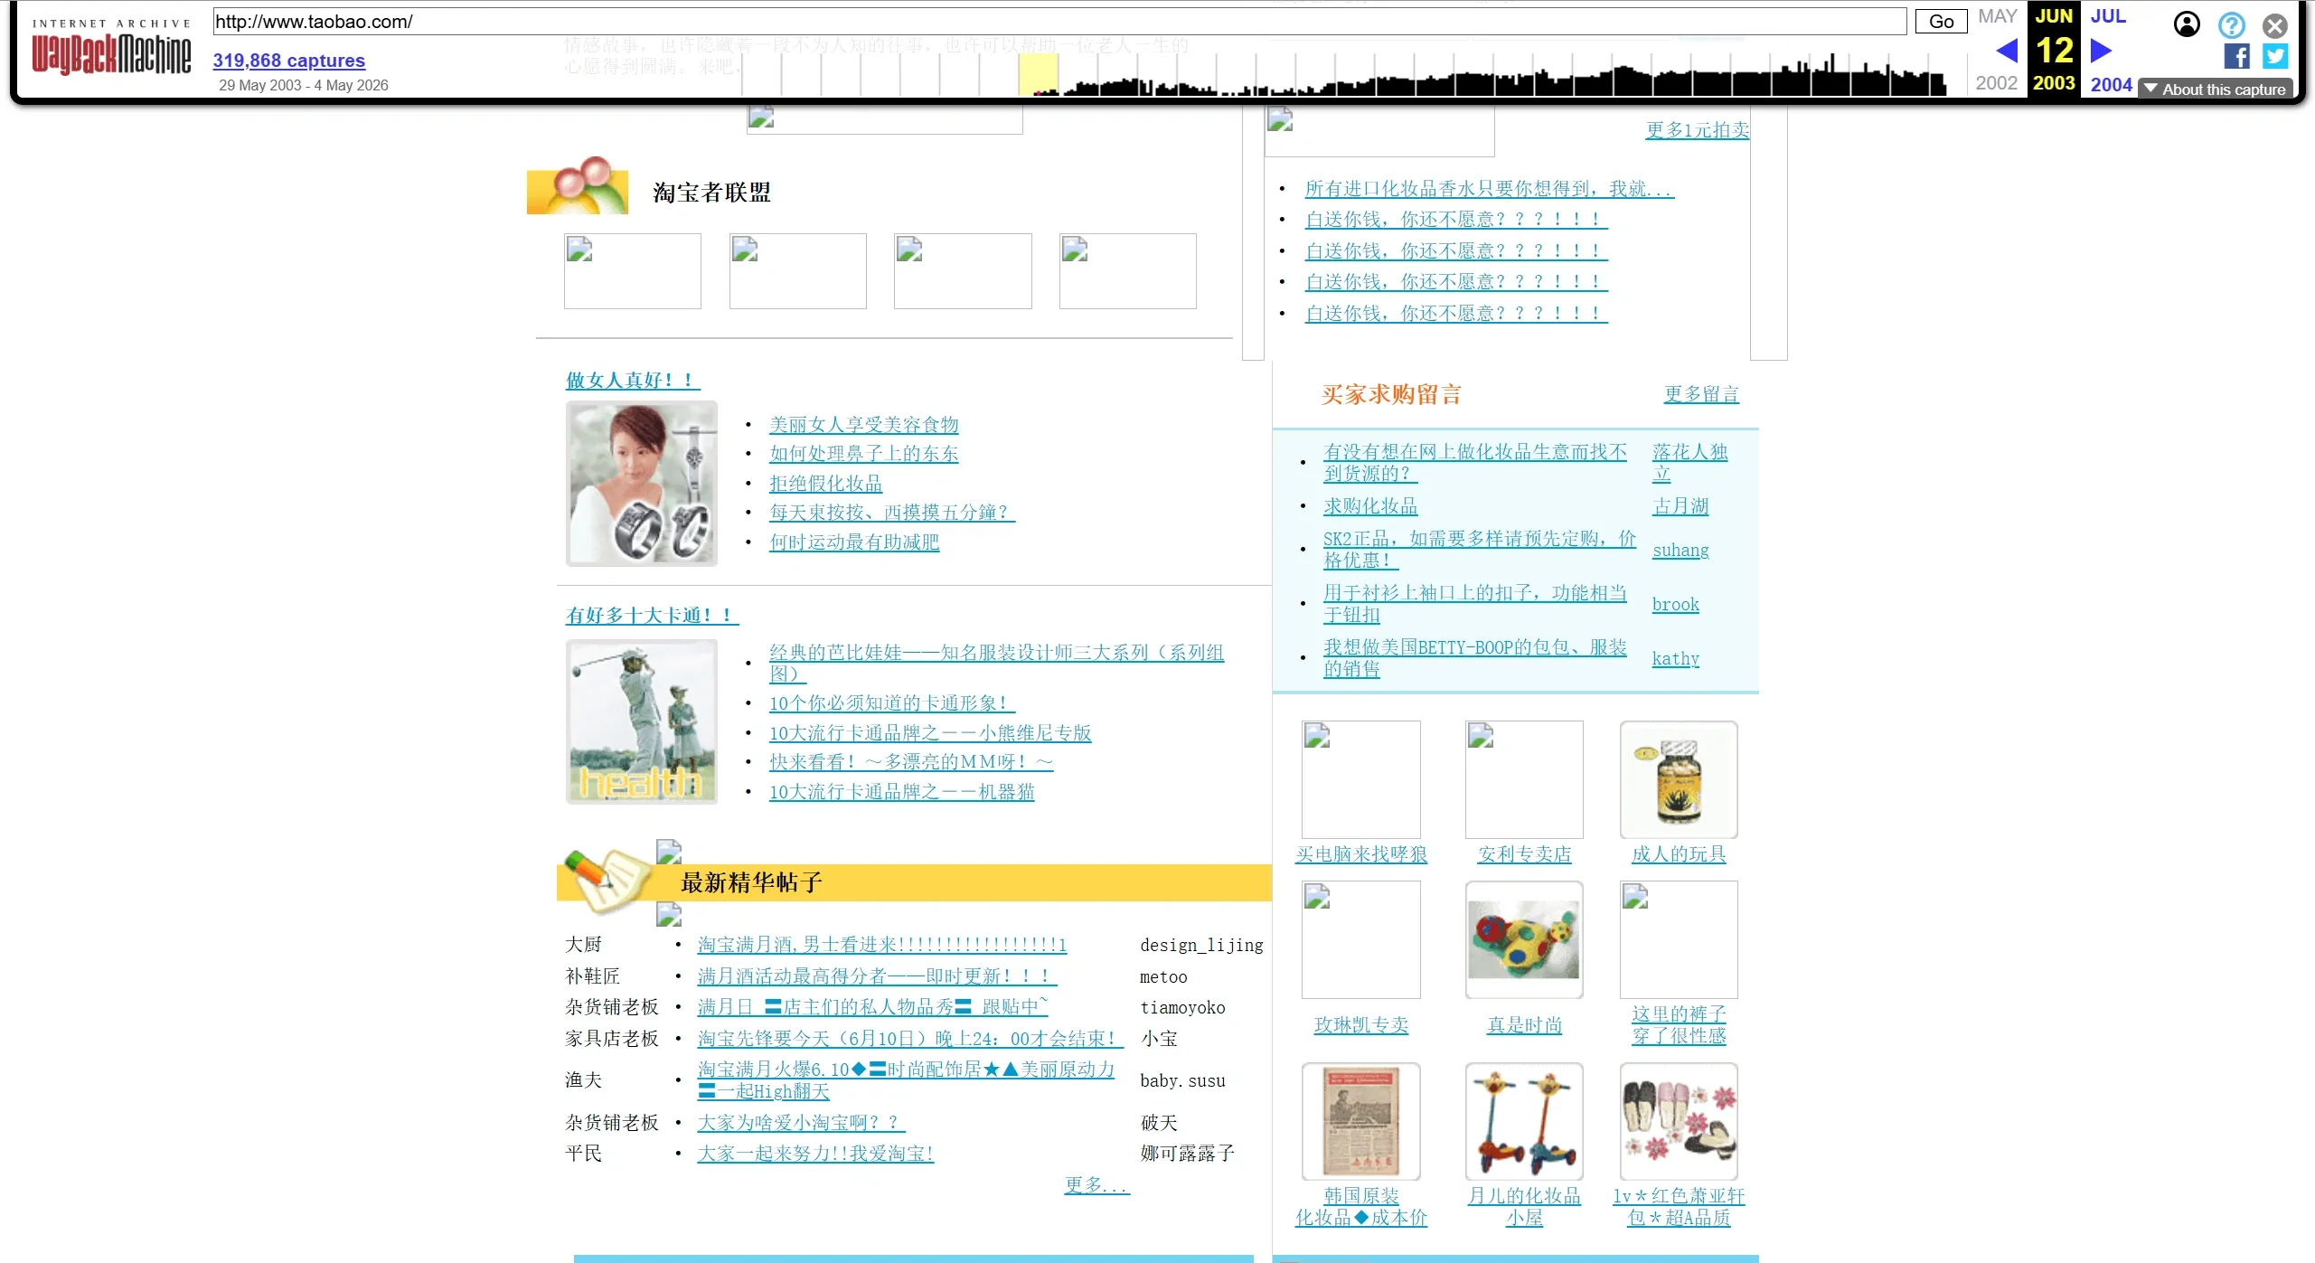The height and width of the screenshot is (1263, 2315).
Task: Open the 更多... link under forum posts
Action: click(x=1096, y=1185)
